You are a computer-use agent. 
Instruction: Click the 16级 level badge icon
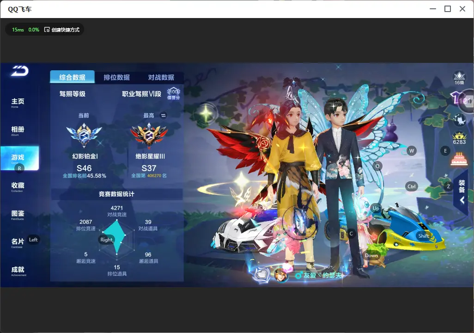point(459,78)
